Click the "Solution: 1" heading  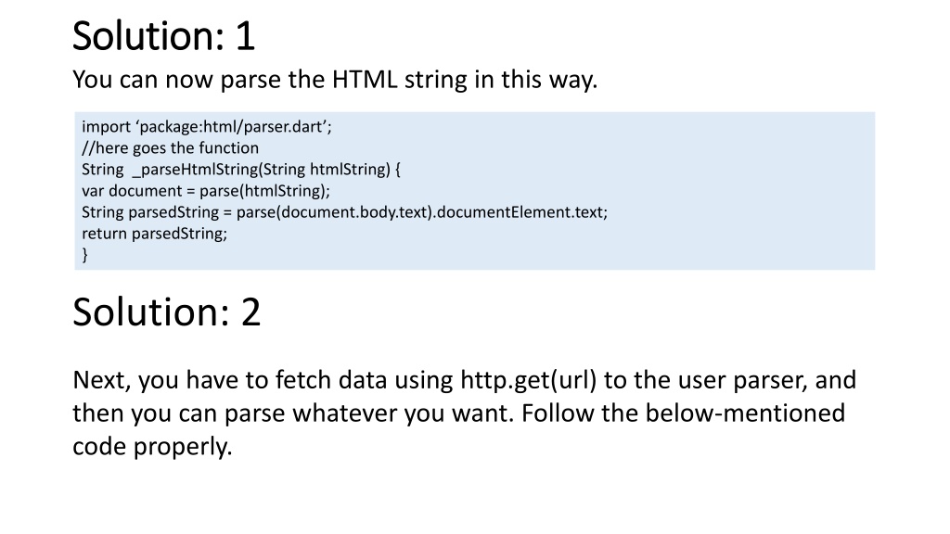[x=163, y=36]
